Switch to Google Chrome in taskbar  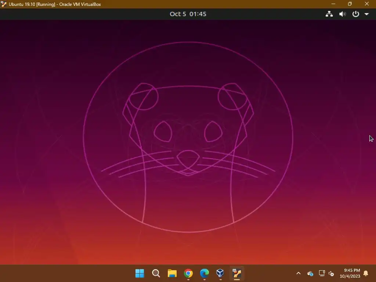(188, 273)
